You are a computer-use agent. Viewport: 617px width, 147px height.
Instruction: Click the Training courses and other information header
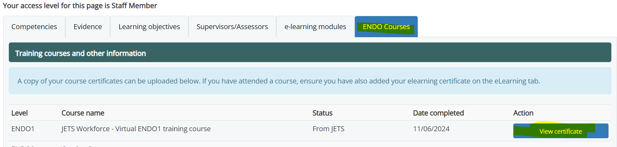[x=80, y=53]
